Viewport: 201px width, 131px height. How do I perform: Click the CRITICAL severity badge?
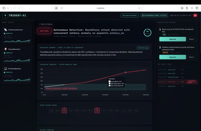[44, 31]
